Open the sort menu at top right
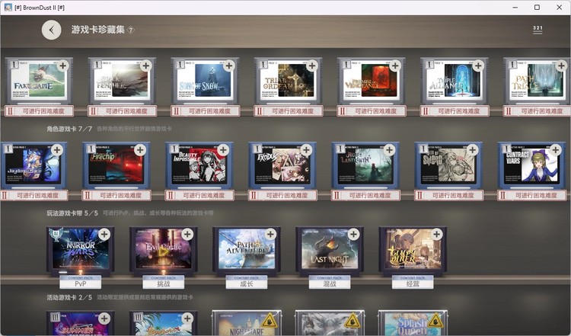The height and width of the screenshot is (336, 571). pyautogui.click(x=538, y=30)
